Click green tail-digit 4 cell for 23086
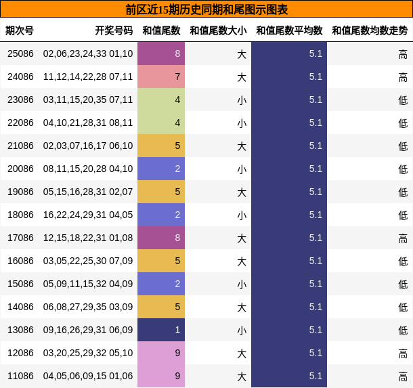This screenshot has height=388, width=413. click(161, 100)
